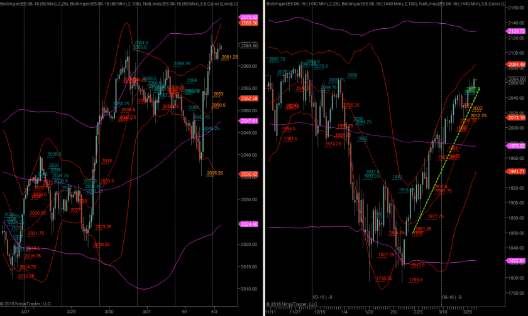Image resolution: width=528 pixels, height=316 pixels.
Task: Click the magenta 2047.61 price marker
Action: point(248,121)
